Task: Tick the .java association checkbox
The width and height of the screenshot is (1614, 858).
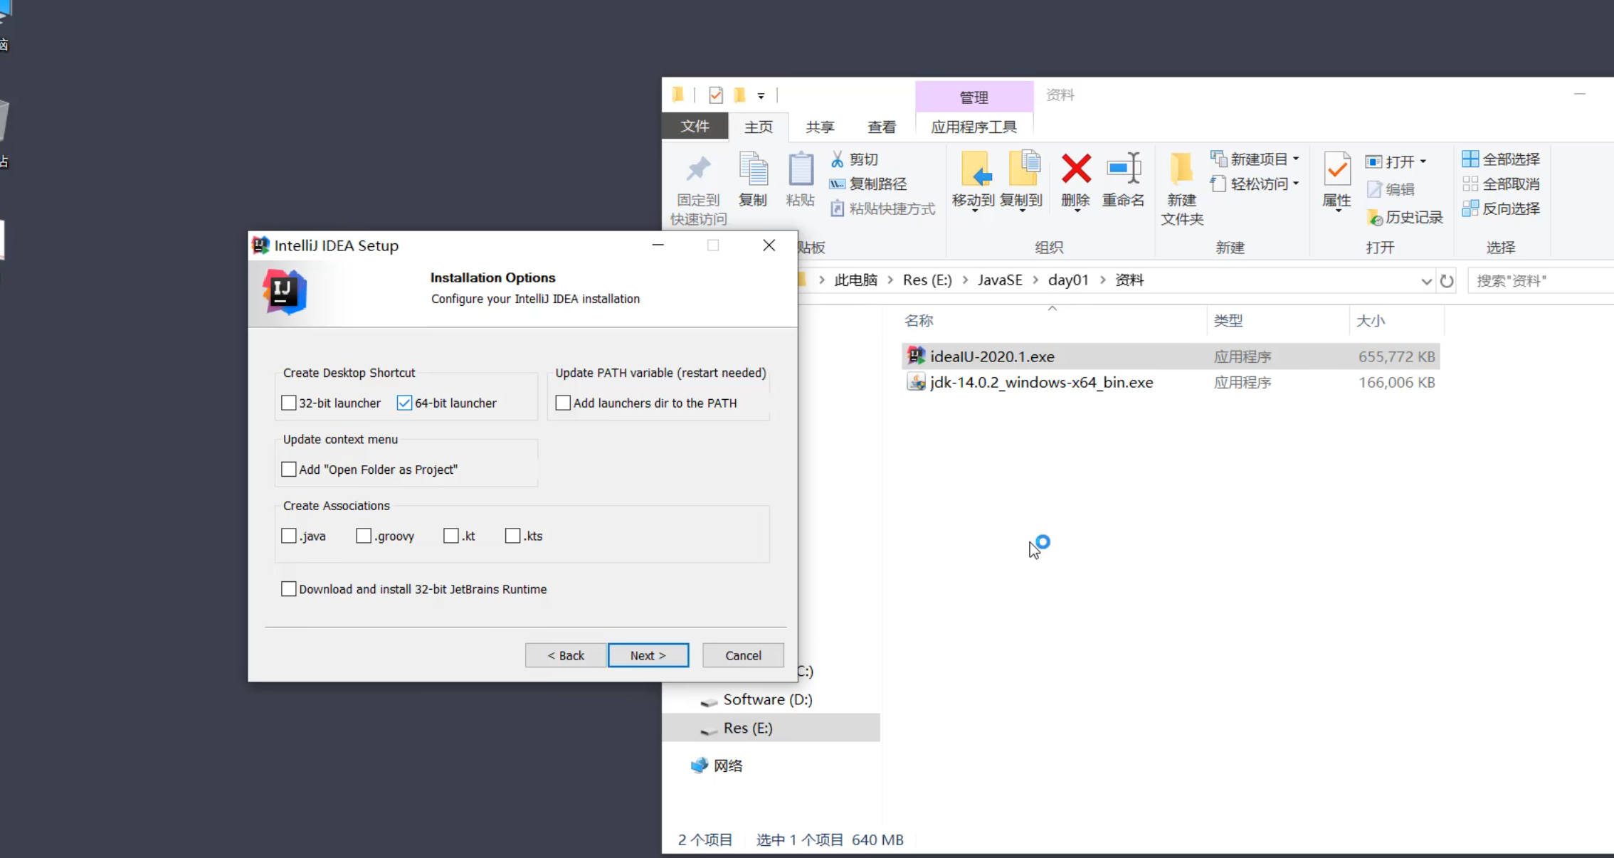Action: click(x=289, y=536)
